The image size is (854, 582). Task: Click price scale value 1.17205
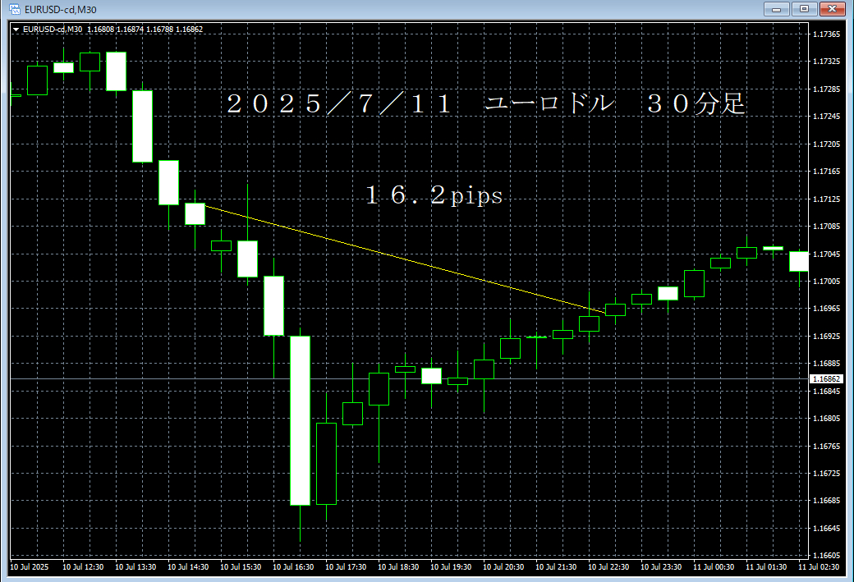[826, 144]
